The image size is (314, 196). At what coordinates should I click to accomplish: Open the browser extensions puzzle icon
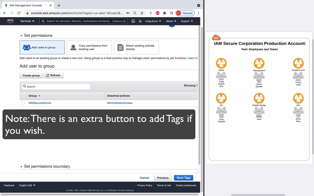point(165,13)
